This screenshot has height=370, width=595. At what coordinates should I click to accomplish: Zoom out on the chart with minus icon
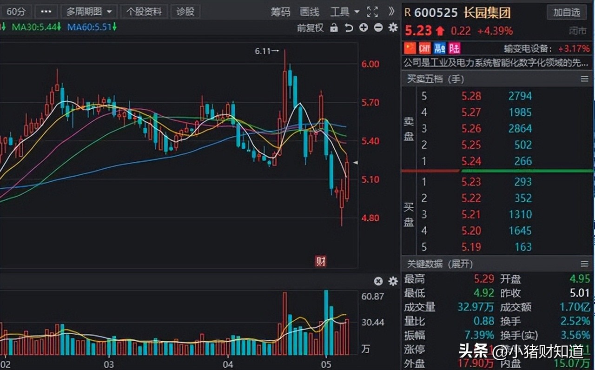click(377, 28)
